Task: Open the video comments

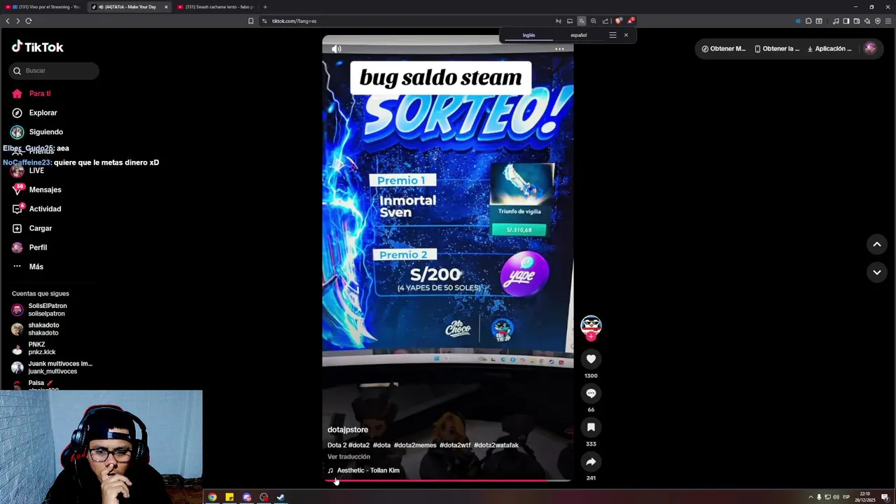Action: click(591, 393)
